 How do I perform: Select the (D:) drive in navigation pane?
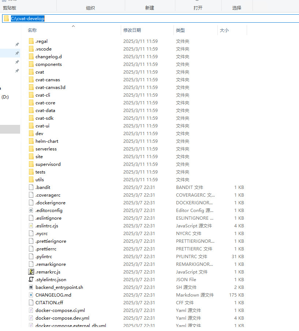tap(5, 97)
